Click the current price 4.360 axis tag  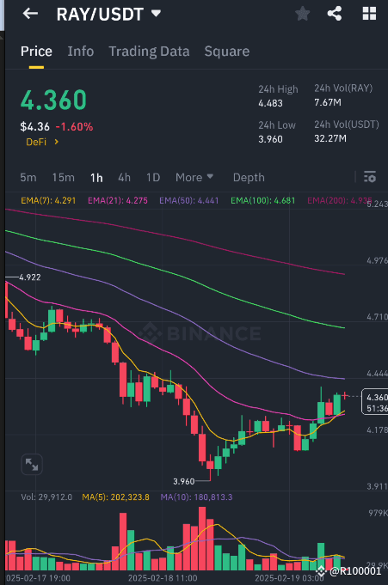pyautogui.click(x=374, y=402)
